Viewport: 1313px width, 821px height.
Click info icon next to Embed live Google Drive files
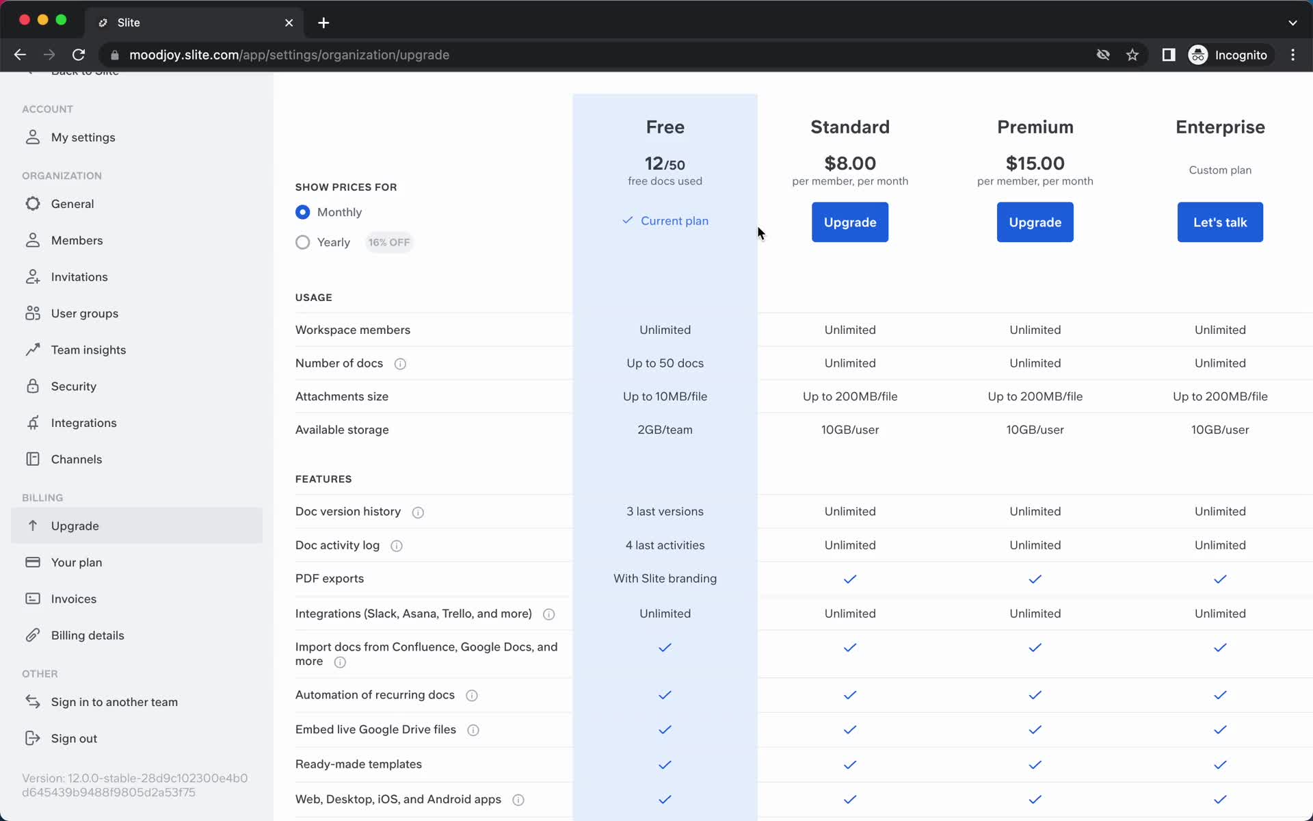pyautogui.click(x=473, y=730)
